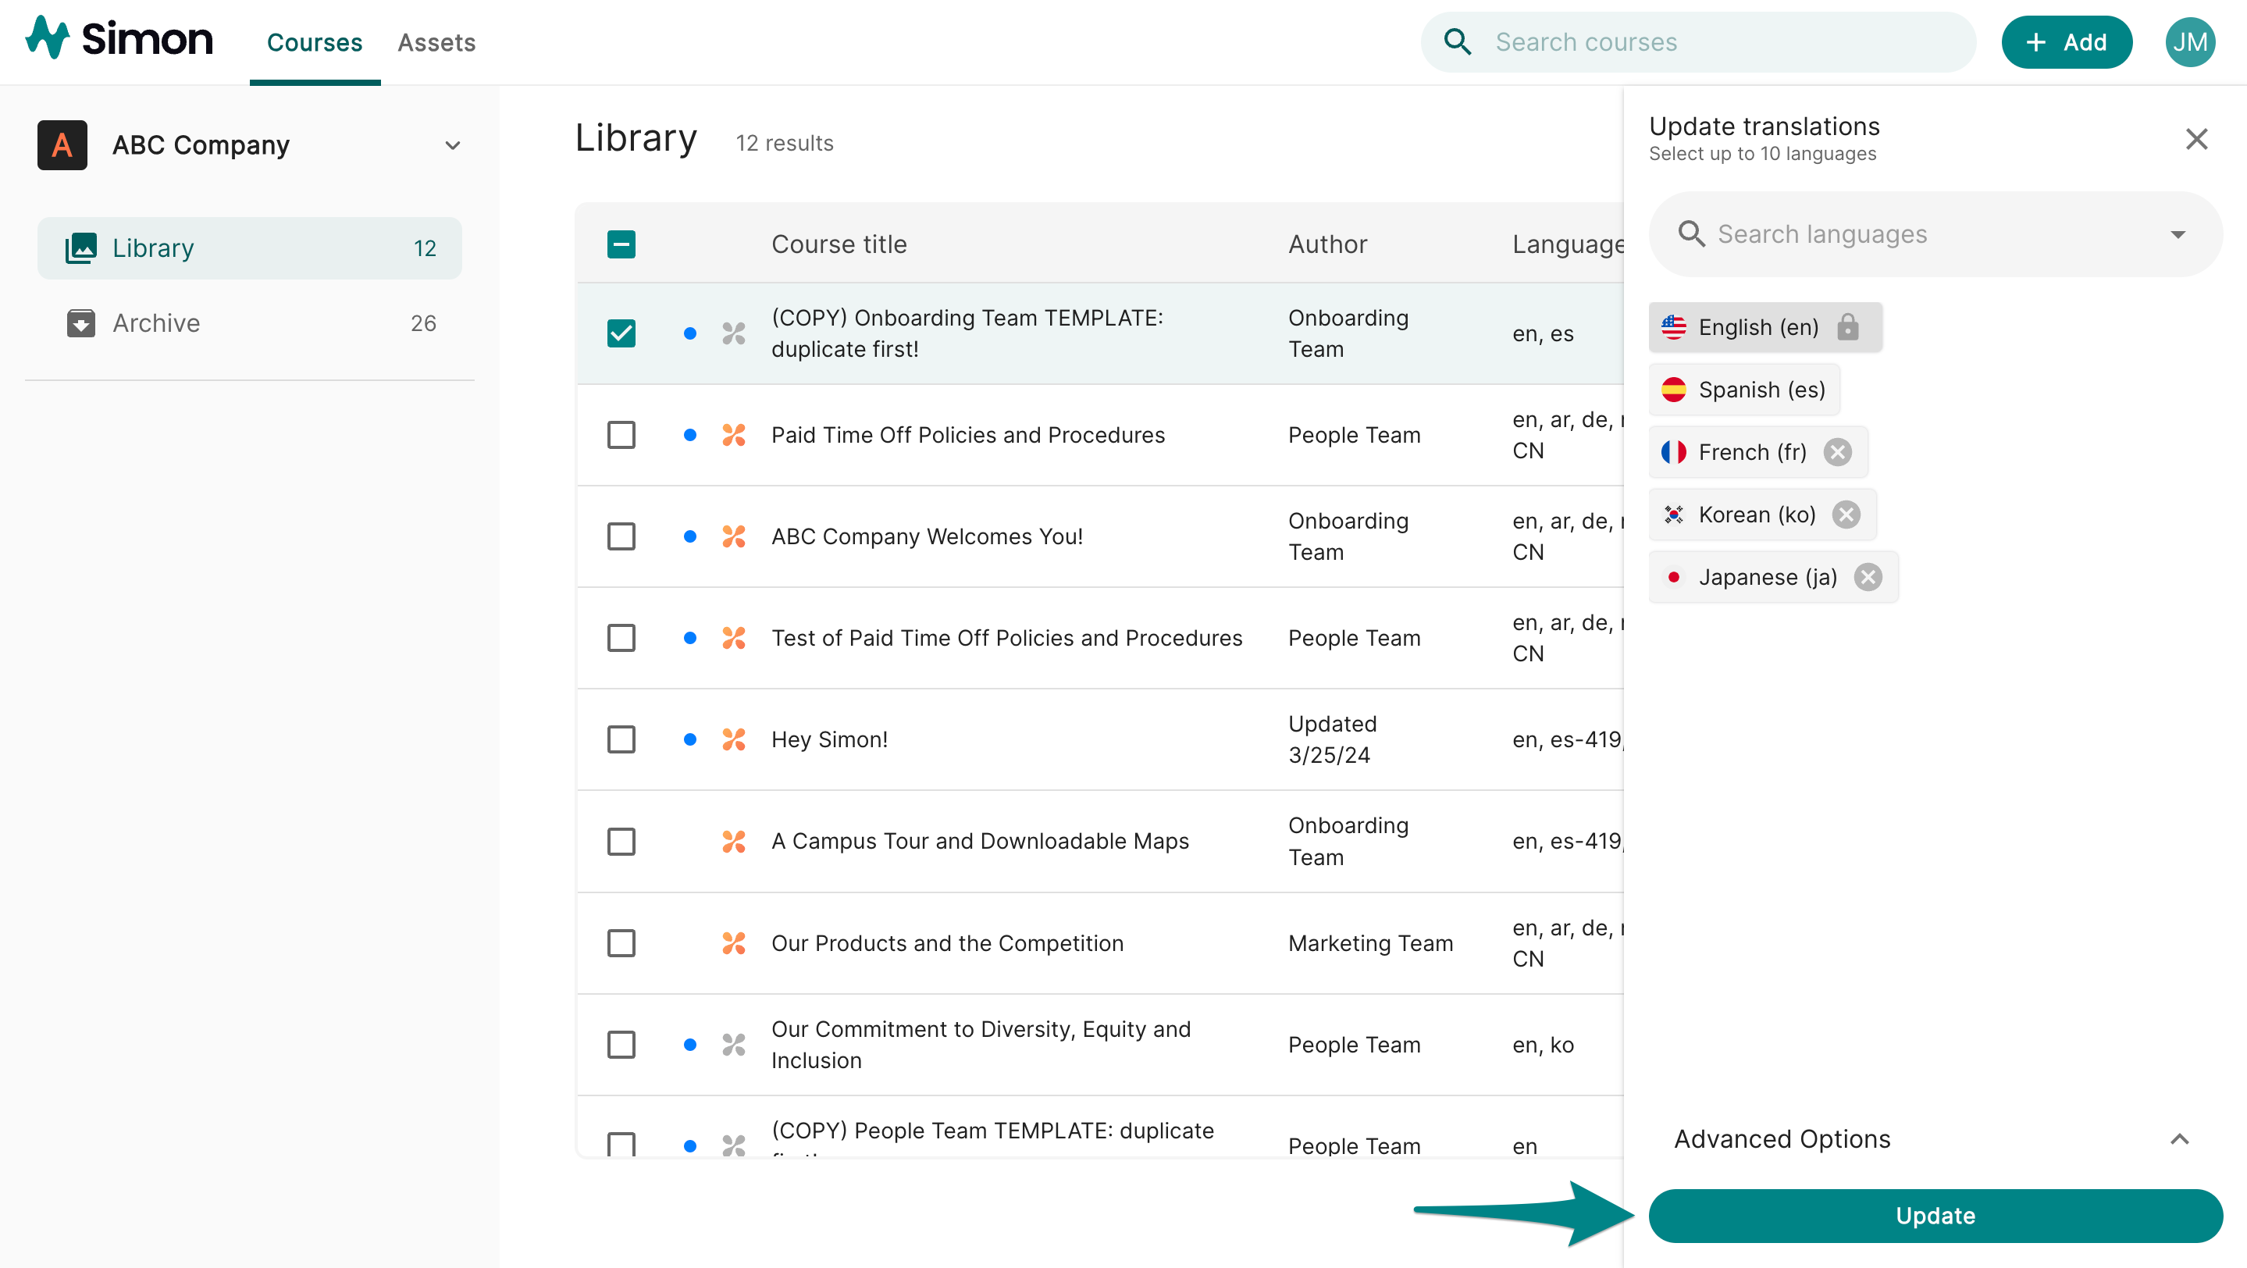Viewport: 2247px width, 1268px height.
Task: Check the Paid Time Off Policies and Procedures checkbox
Action: pyautogui.click(x=621, y=434)
